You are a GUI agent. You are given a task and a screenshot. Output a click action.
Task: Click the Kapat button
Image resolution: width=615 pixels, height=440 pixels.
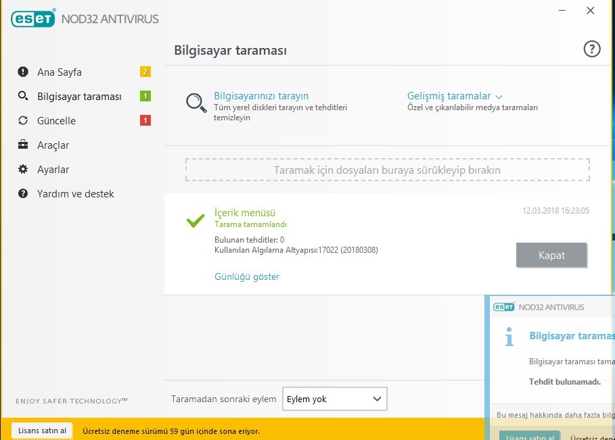[x=551, y=255]
